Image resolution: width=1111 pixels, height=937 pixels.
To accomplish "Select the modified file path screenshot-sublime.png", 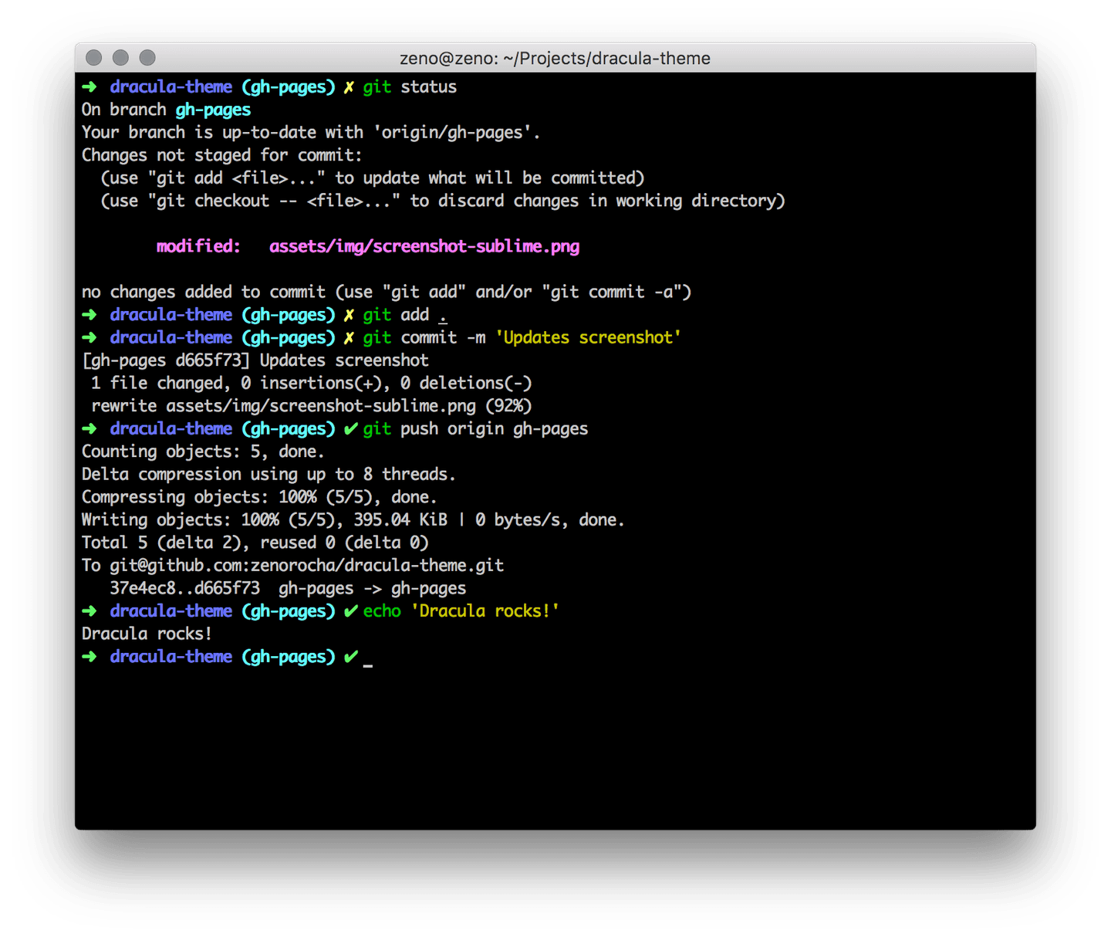I will (424, 246).
